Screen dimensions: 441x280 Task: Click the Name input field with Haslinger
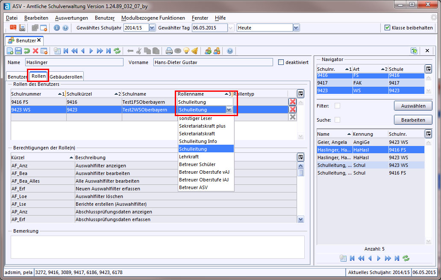[74, 62]
